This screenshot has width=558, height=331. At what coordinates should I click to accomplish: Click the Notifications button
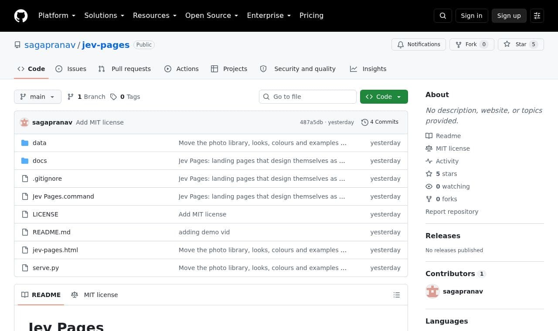[x=418, y=44]
